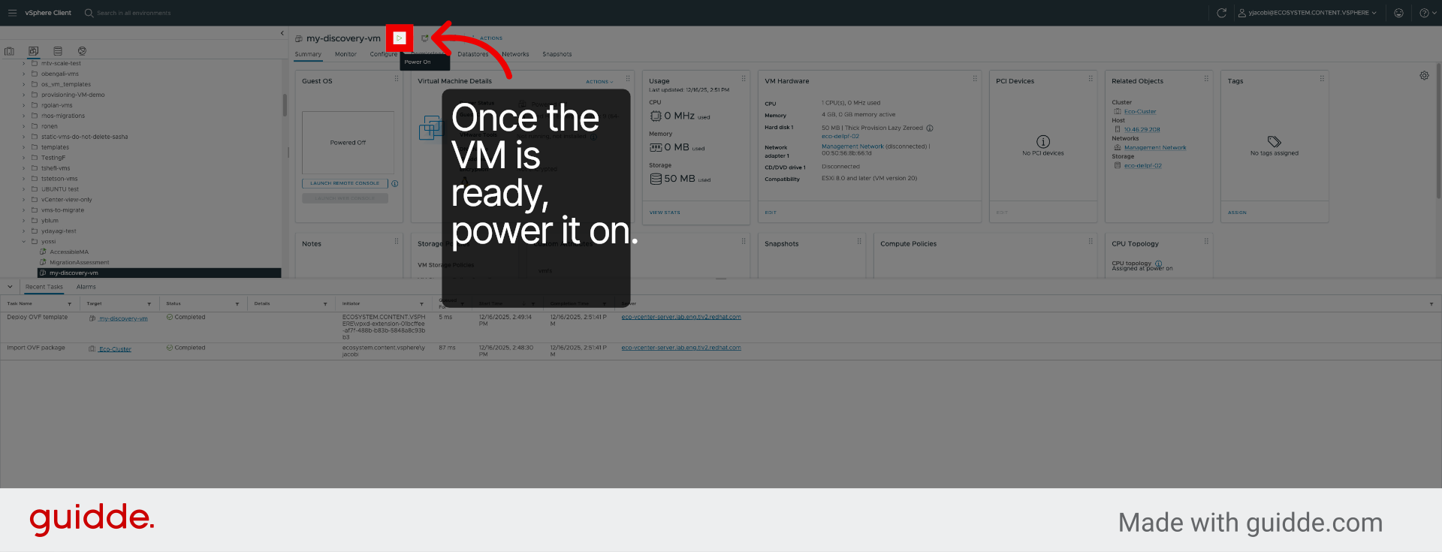1442x552 pixels.
Task: Open the Datastores tab
Action: (473, 54)
